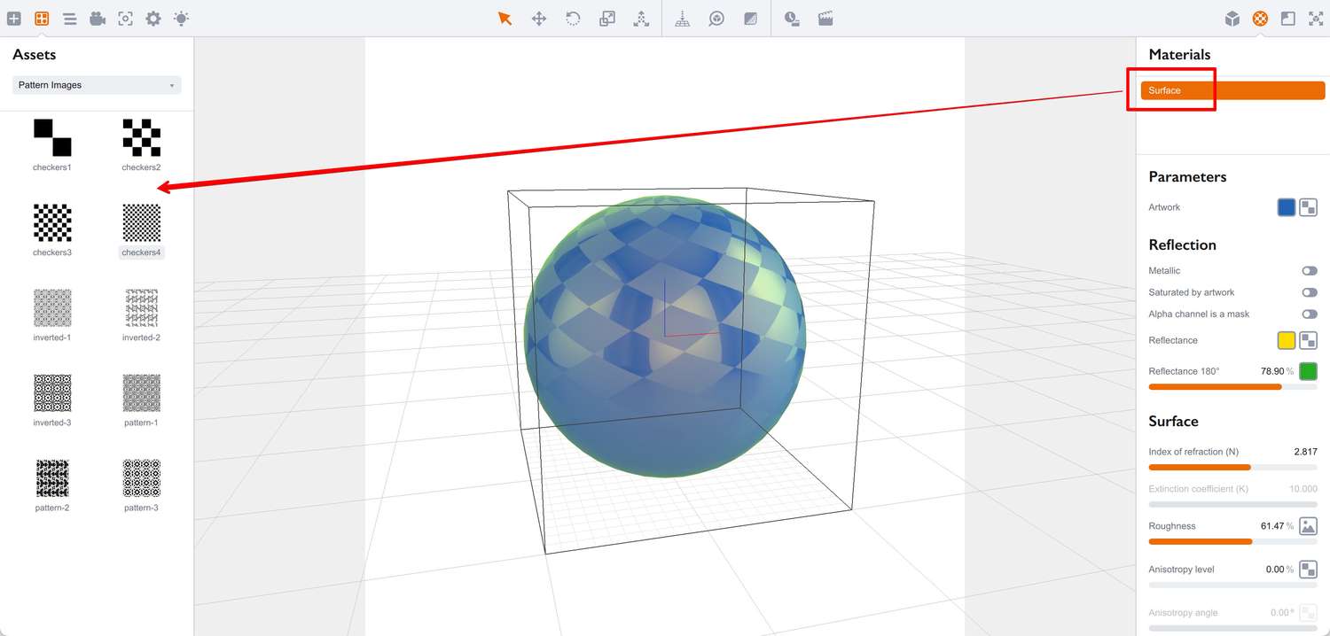Click the yellow Reflectance color swatch
This screenshot has height=636, width=1330.
[1287, 340]
